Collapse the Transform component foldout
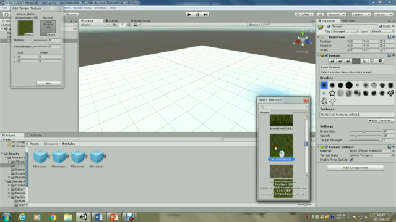Image resolution: width=396 pixels, height=222 pixels. pyautogui.click(x=318, y=37)
